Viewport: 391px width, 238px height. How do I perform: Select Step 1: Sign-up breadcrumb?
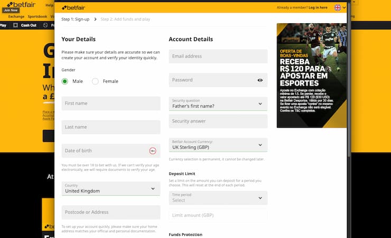pyautogui.click(x=76, y=19)
